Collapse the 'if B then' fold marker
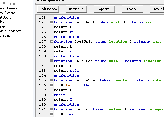 pos(52,114)
